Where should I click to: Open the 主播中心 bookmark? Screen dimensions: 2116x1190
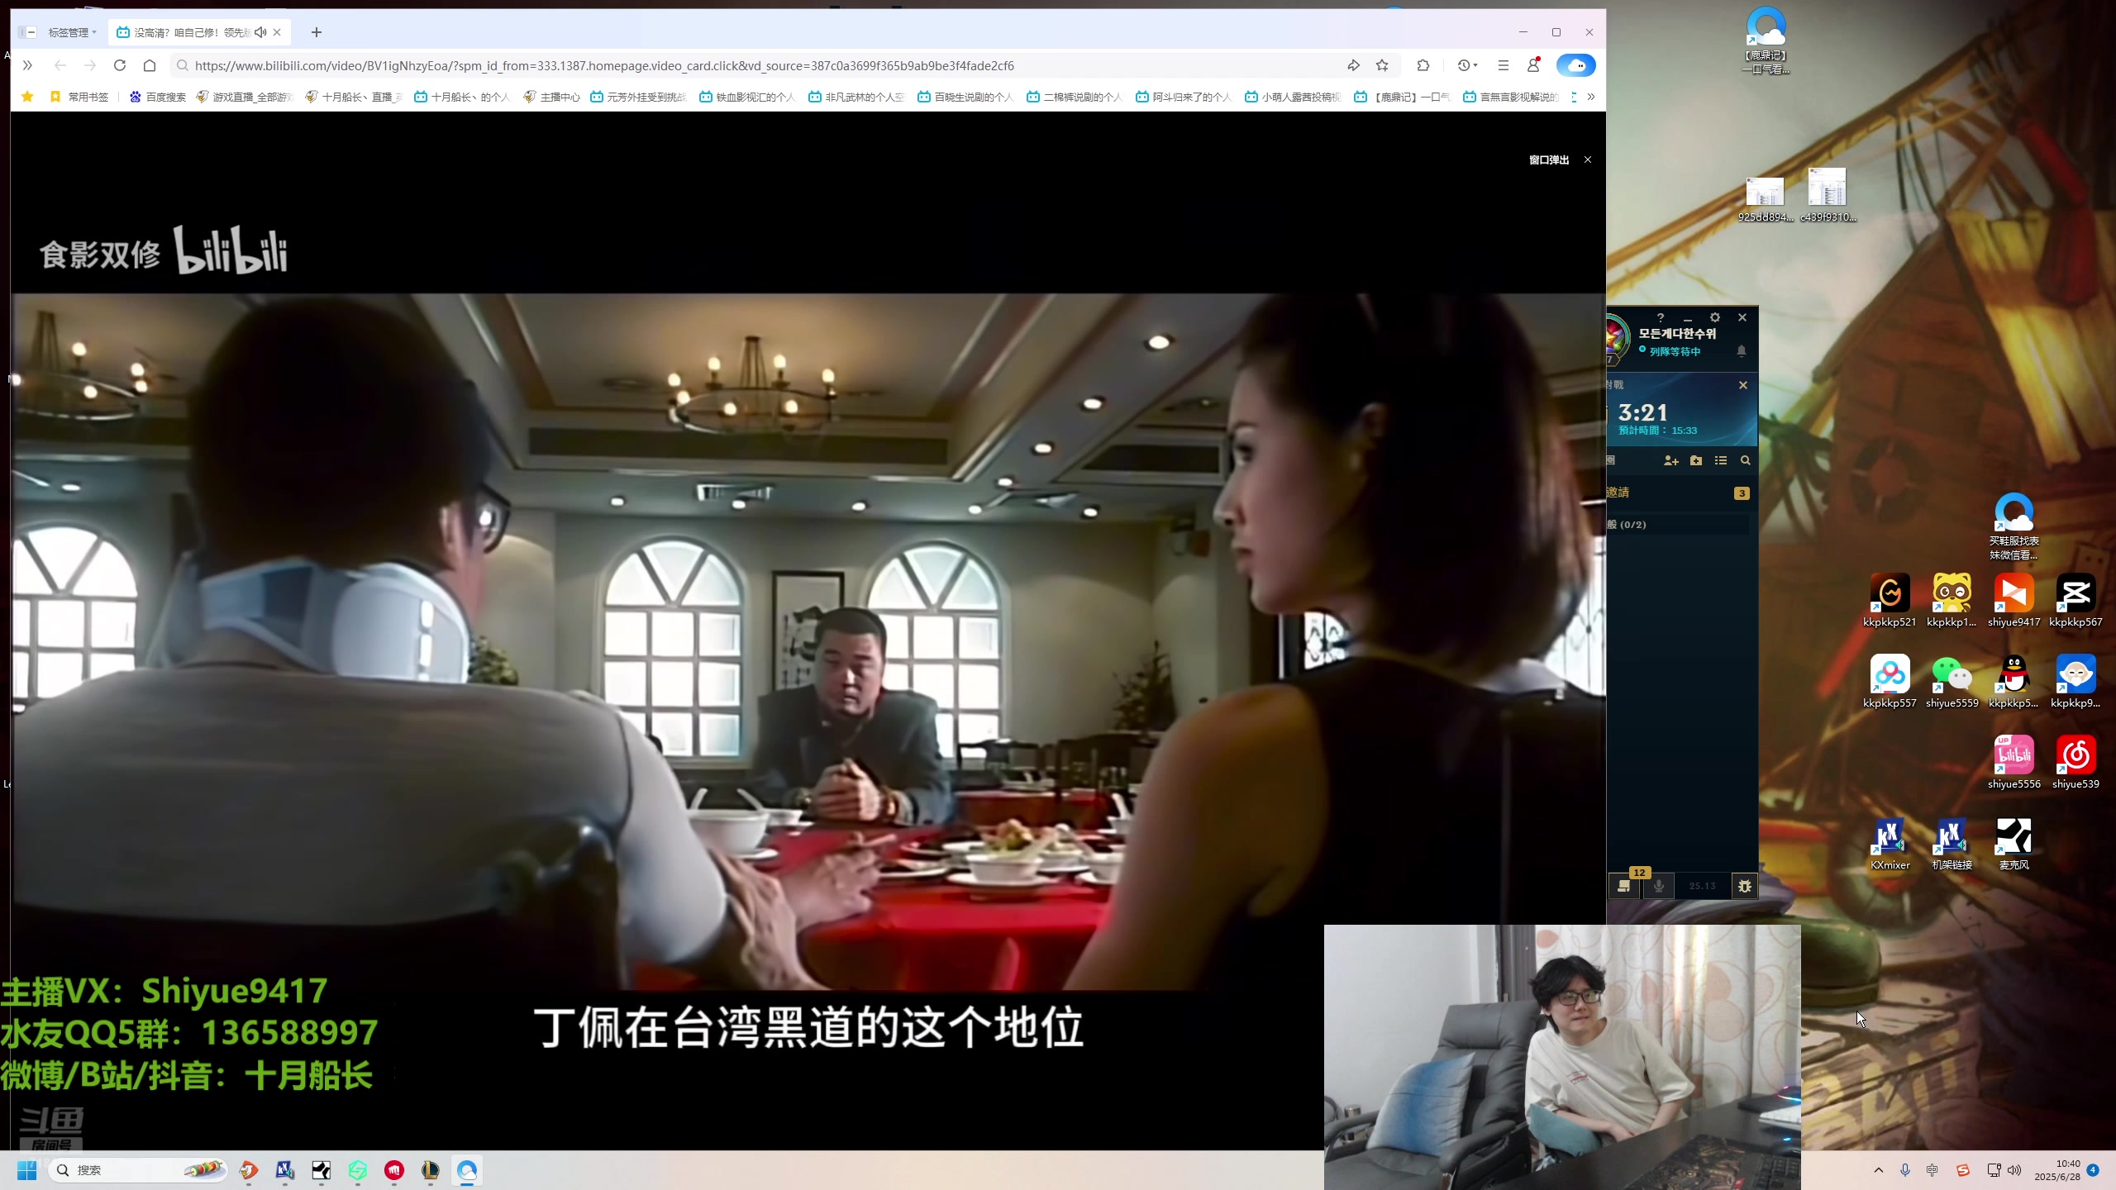[x=551, y=97]
